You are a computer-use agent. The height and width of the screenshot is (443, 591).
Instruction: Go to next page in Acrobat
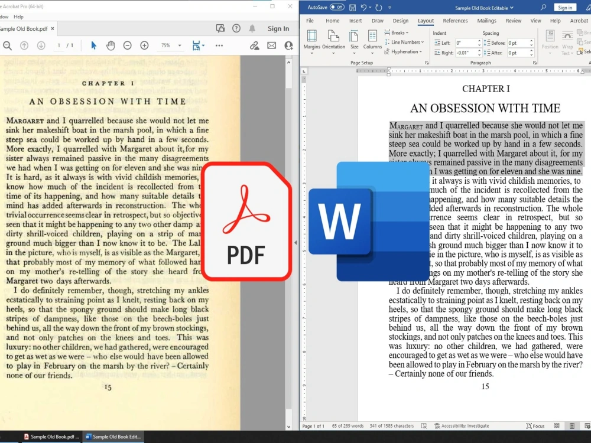[x=41, y=45]
